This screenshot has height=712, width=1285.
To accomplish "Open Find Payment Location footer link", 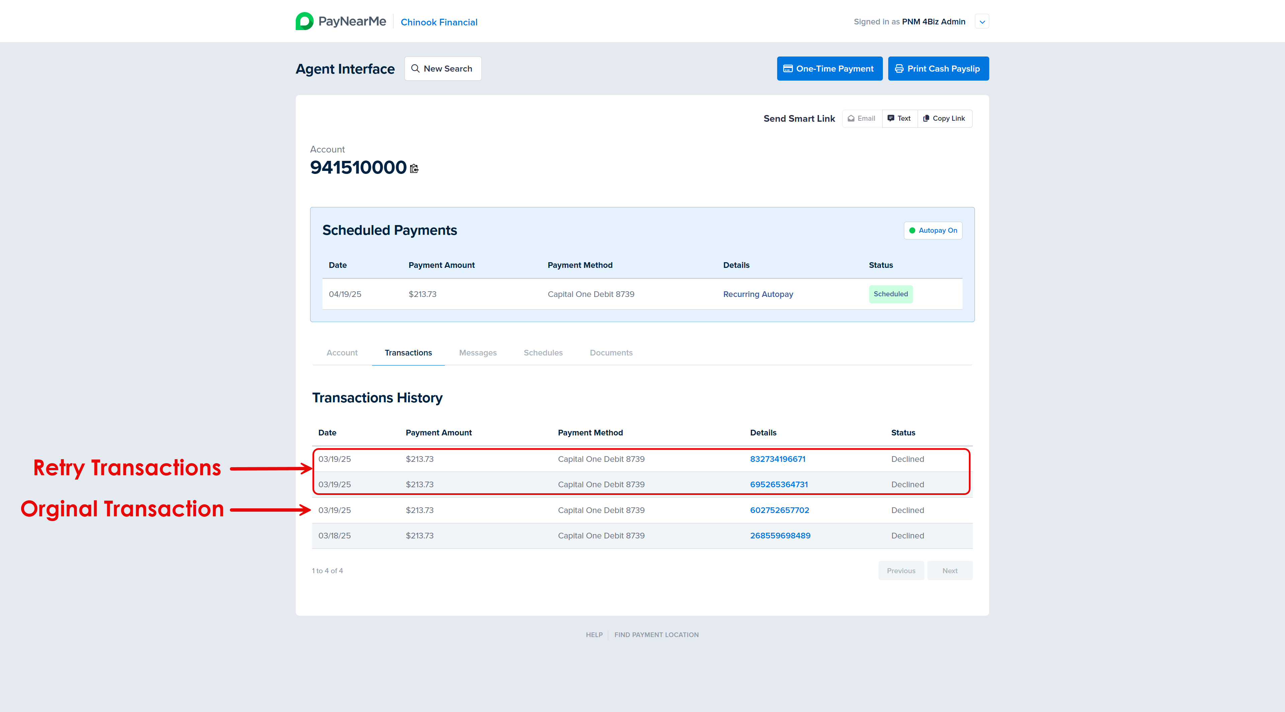I will 656,635.
